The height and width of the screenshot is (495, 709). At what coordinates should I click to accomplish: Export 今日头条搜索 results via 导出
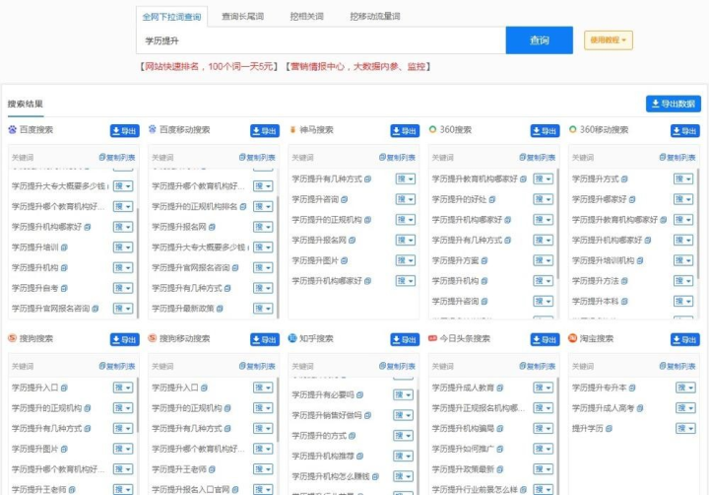click(x=545, y=339)
